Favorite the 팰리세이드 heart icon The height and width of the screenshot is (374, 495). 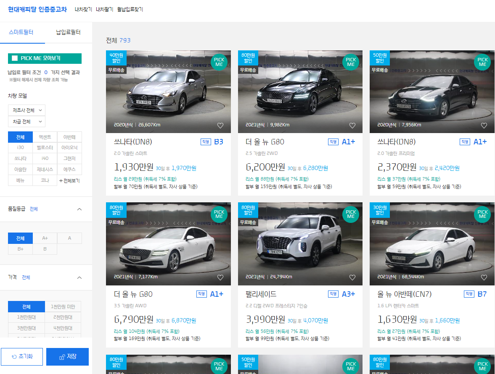352,277
